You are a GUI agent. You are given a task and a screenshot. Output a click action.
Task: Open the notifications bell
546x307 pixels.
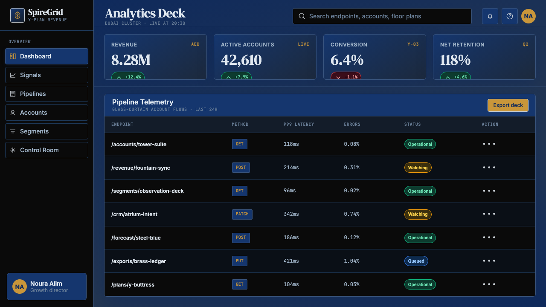click(x=490, y=16)
